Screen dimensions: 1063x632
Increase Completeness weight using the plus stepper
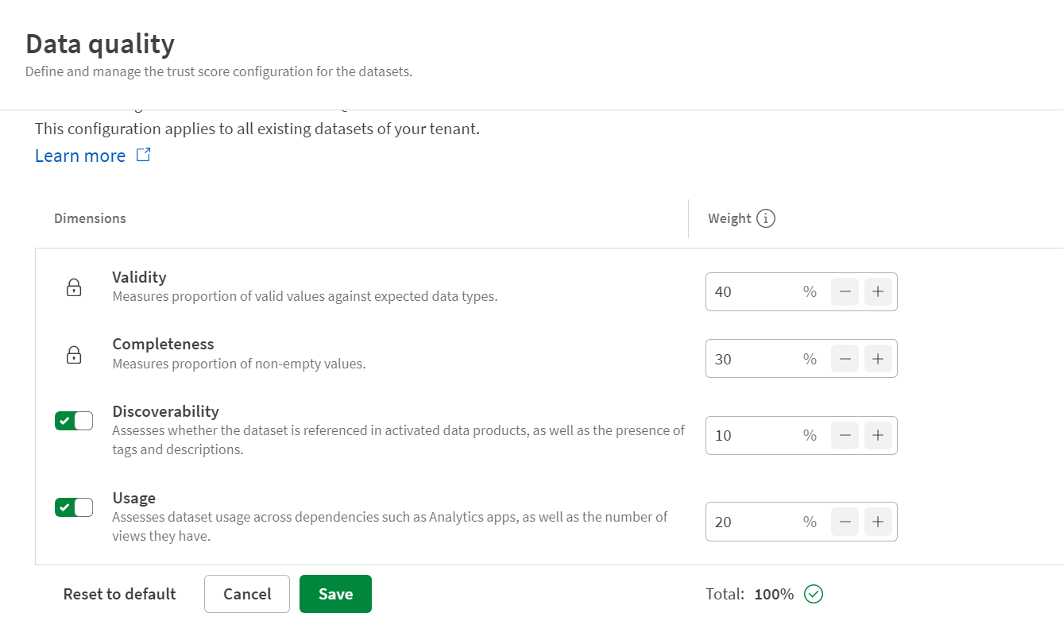click(x=878, y=358)
